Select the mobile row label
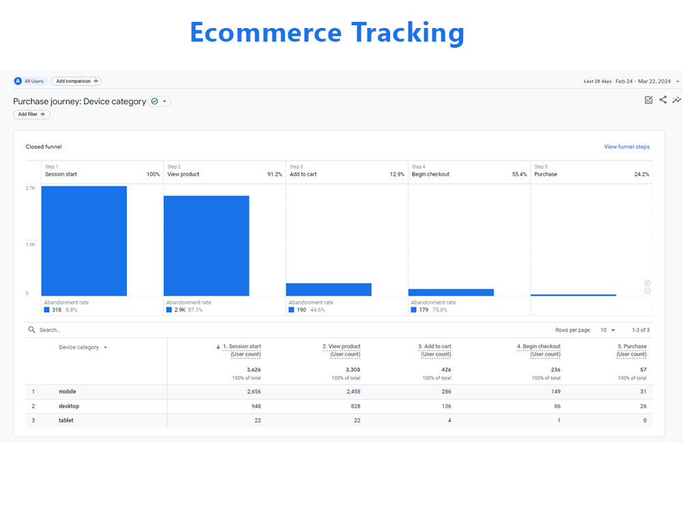This screenshot has height=512, width=683. (67, 392)
